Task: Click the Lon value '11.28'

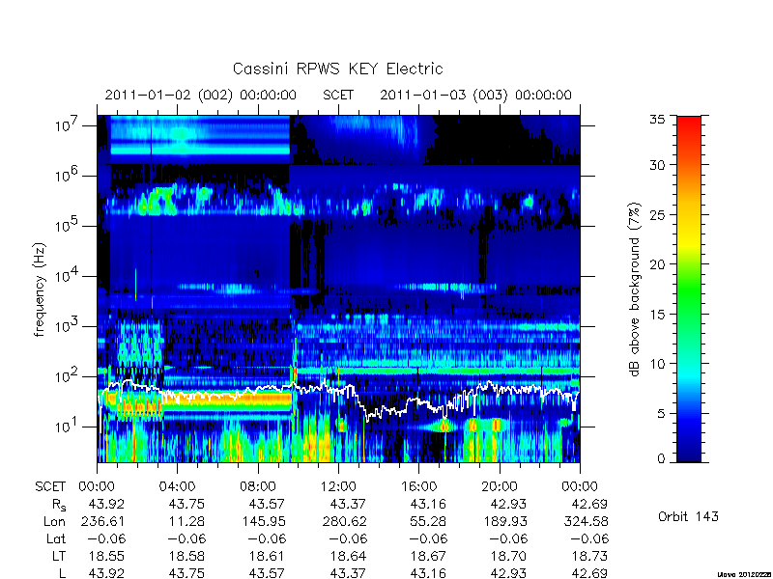Action: tap(186, 521)
